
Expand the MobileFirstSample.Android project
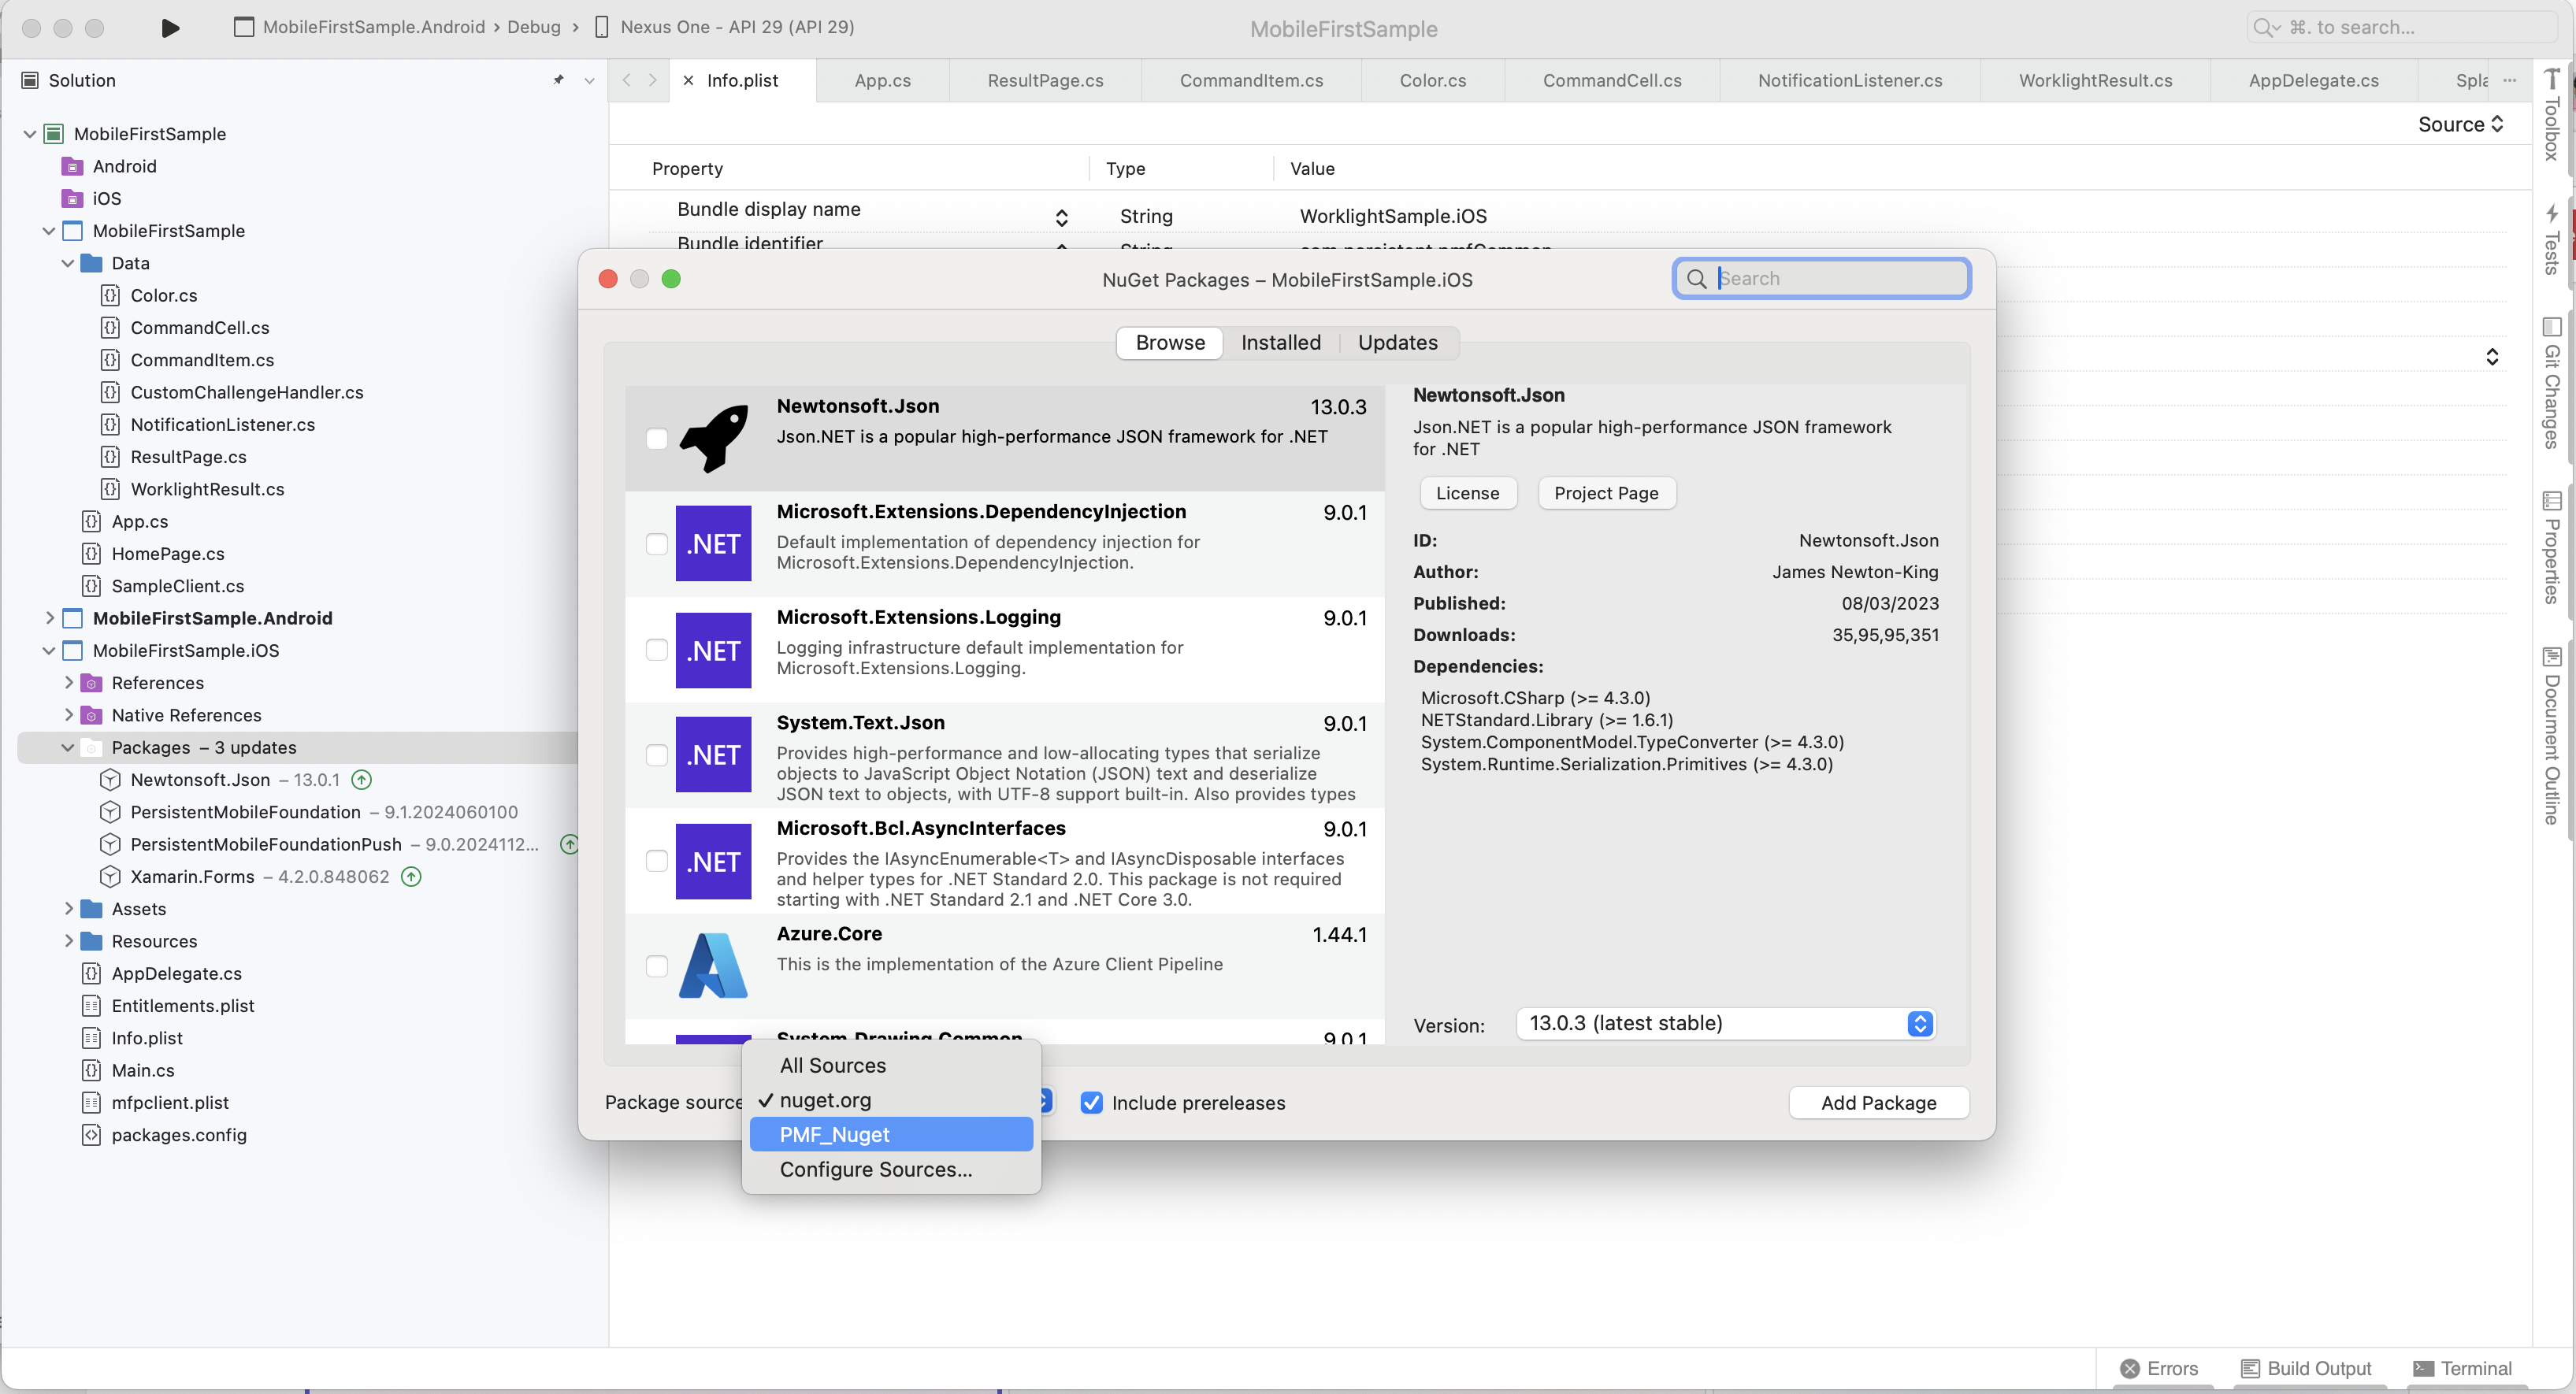(49, 618)
